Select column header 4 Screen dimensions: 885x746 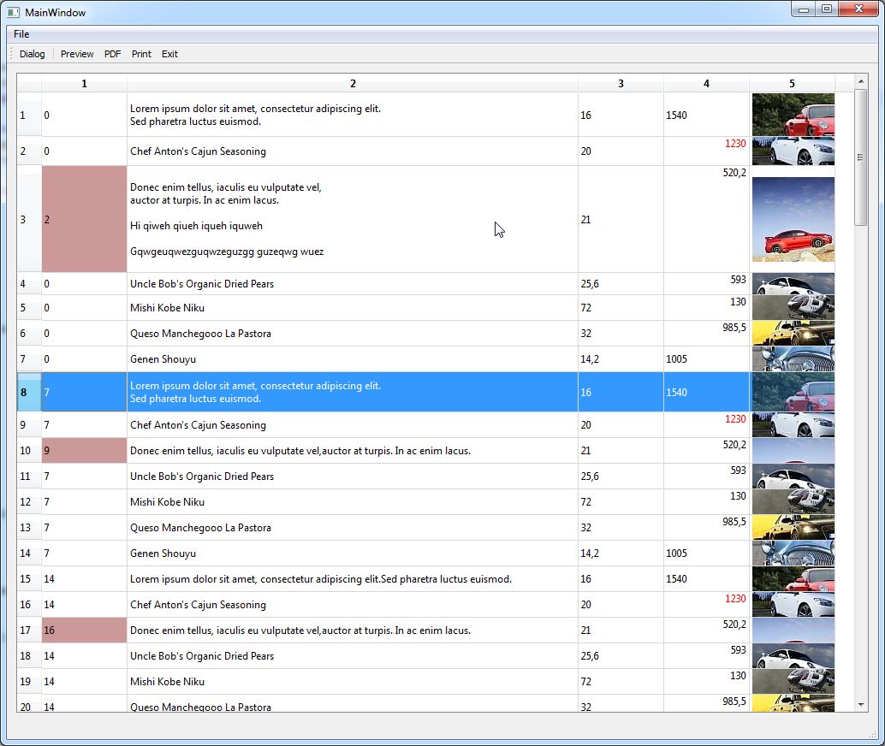click(x=706, y=84)
